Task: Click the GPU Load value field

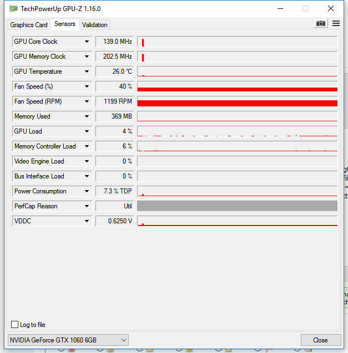Action: click(x=114, y=131)
